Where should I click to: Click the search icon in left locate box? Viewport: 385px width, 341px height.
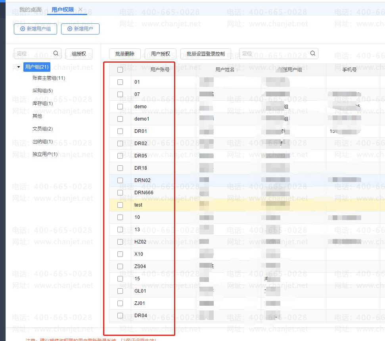point(56,53)
